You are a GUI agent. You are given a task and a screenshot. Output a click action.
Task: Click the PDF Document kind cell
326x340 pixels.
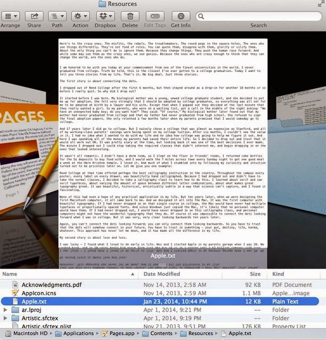pyautogui.click(x=292, y=285)
